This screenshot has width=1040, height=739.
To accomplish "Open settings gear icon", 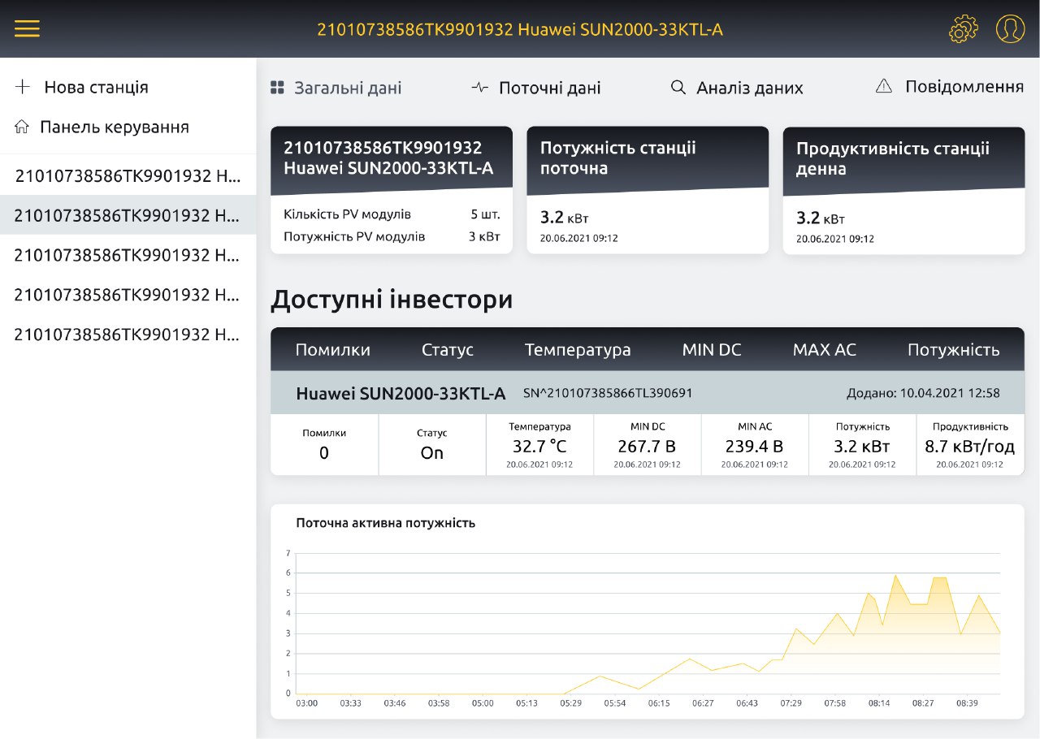I will [963, 29].
